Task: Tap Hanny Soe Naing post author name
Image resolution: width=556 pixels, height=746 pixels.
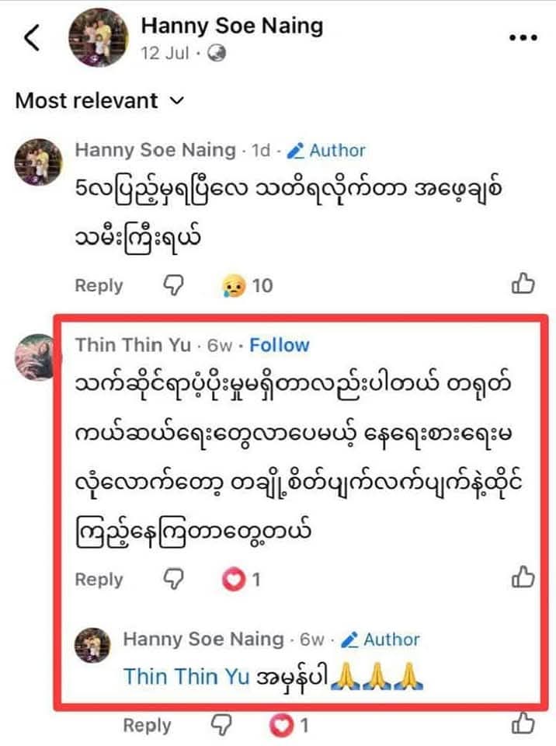Action: [x=231, y=26]
